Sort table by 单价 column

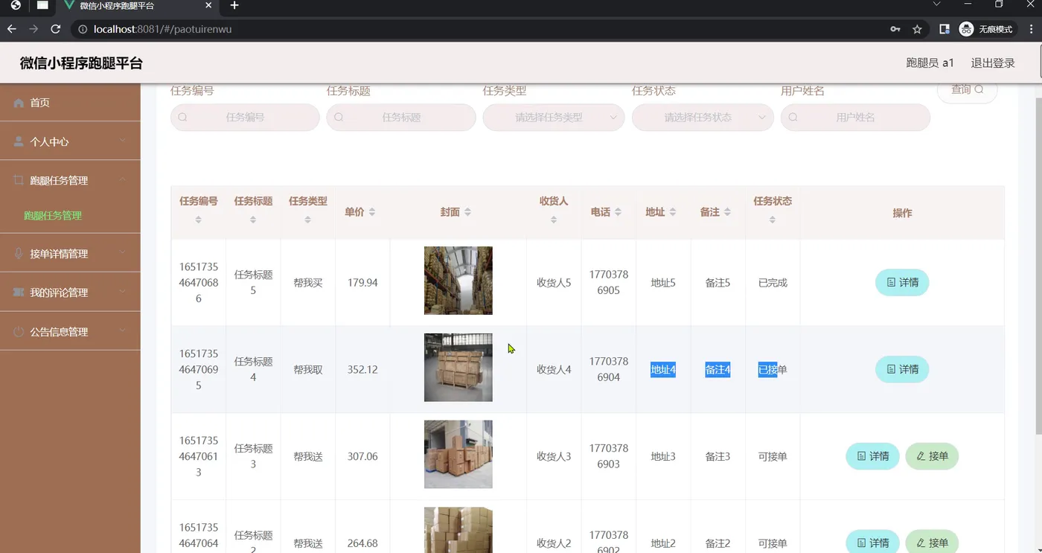[372, 212]
